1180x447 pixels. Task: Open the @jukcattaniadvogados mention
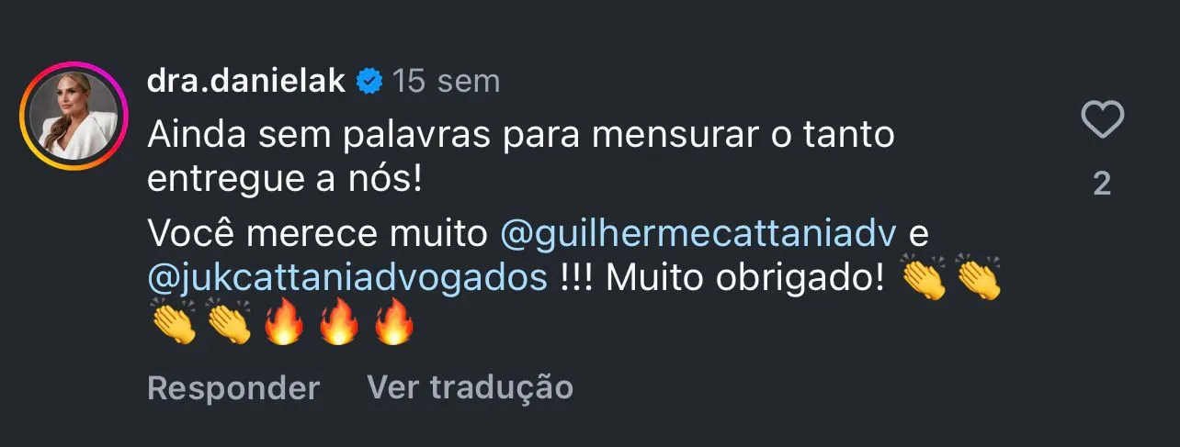click(x=348, y=277)
